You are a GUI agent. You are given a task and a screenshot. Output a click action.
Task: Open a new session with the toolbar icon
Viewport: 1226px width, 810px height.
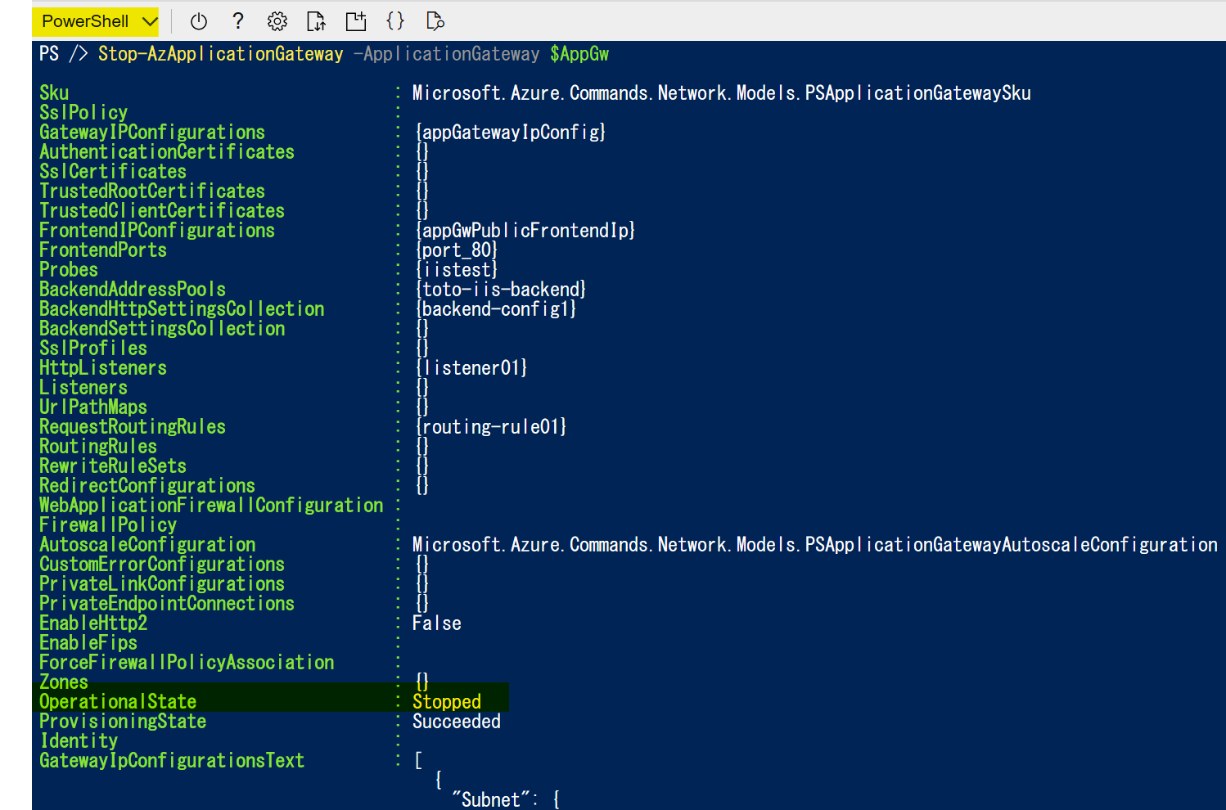coord(356,21)
